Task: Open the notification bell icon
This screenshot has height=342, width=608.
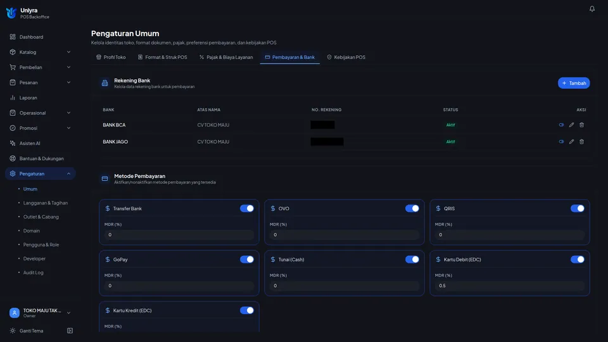Action: click(x=592, y=8)
